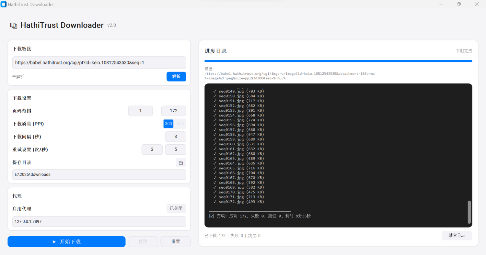Image resolution: width=486 pixels, height=255 pixels.
Task: Start download with 开始下载 button
Action: pos(66,242)
